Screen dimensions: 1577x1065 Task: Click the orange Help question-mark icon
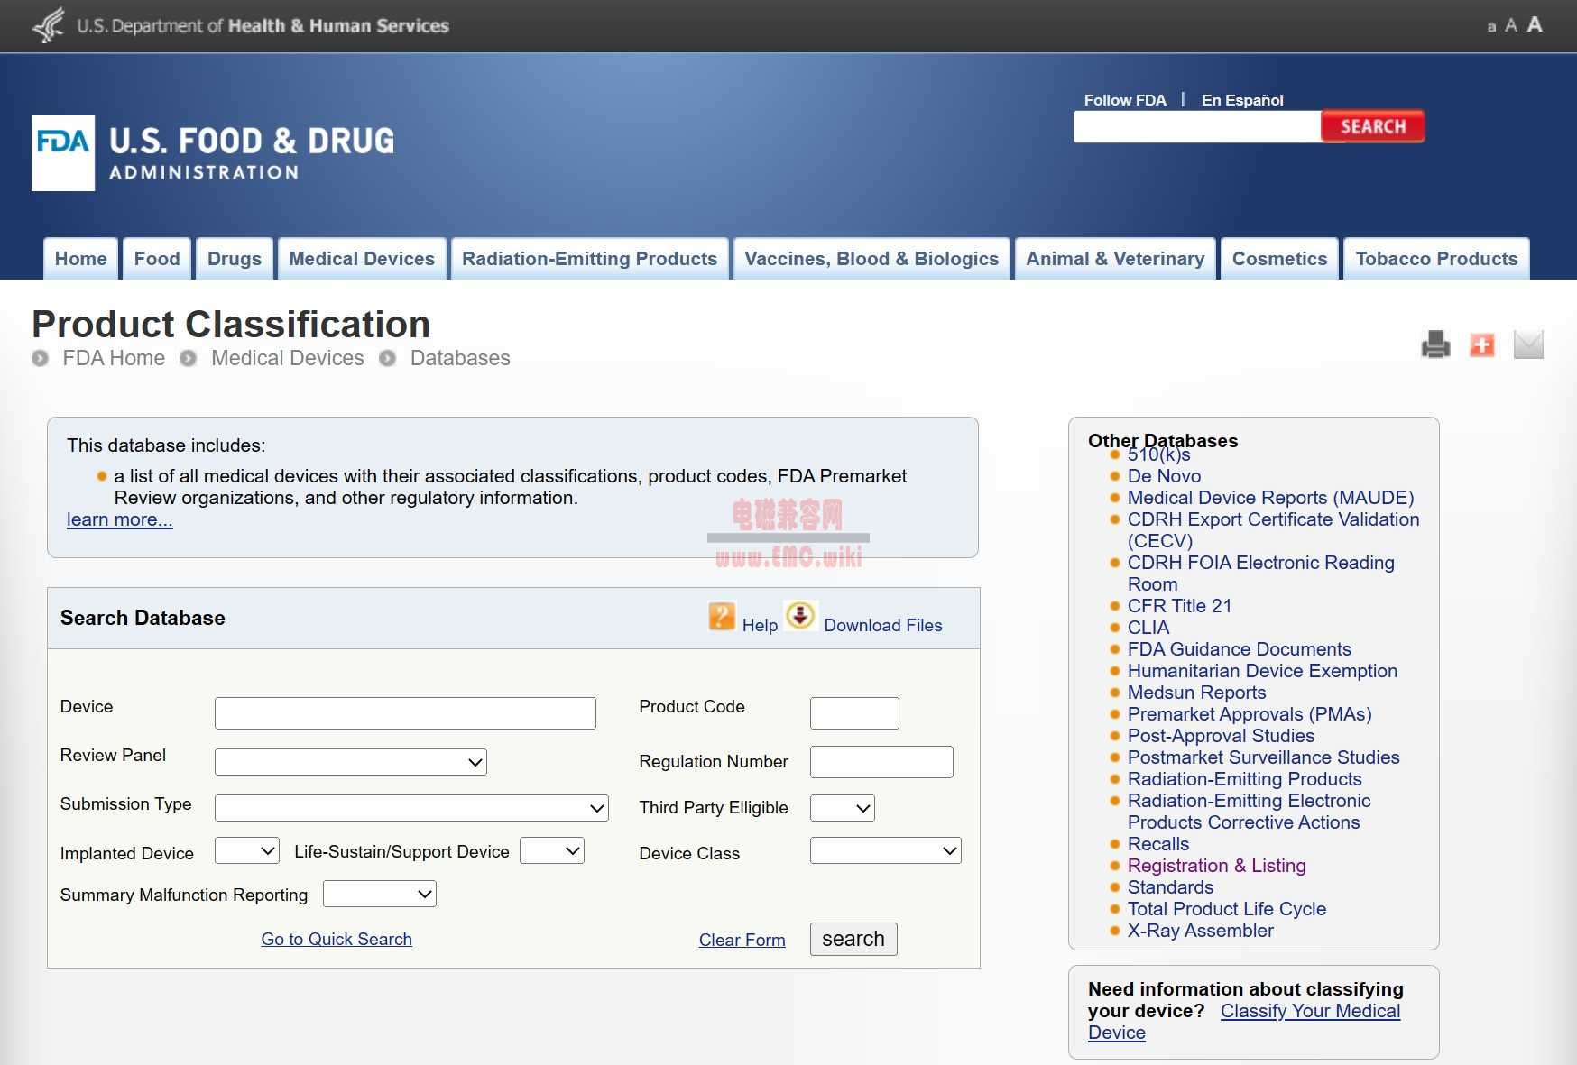(722, 617)
